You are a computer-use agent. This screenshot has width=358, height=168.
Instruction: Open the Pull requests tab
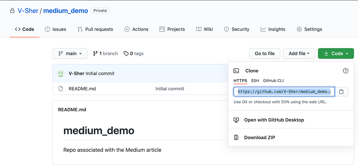coord(95,29)
